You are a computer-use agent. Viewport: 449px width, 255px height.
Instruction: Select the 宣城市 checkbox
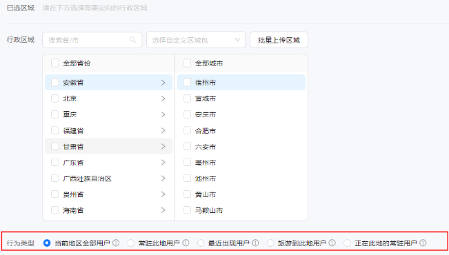click(187, 99)
